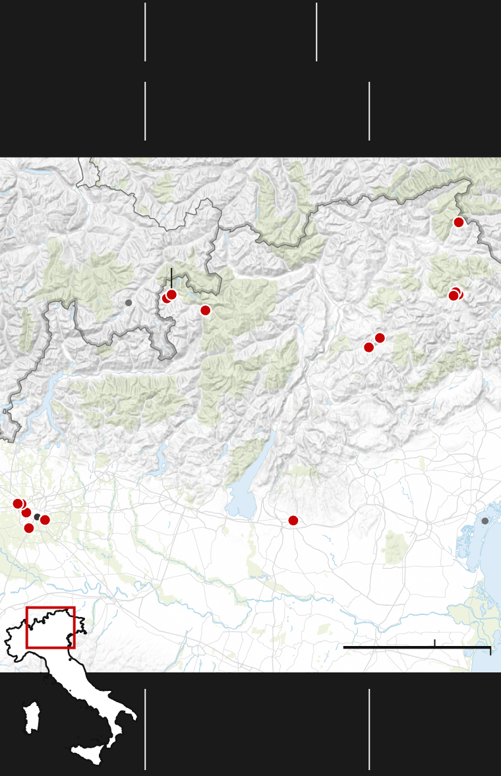Click the red marker under the black leader line
The height and width of the screenshot is (776, 501).
171,294
